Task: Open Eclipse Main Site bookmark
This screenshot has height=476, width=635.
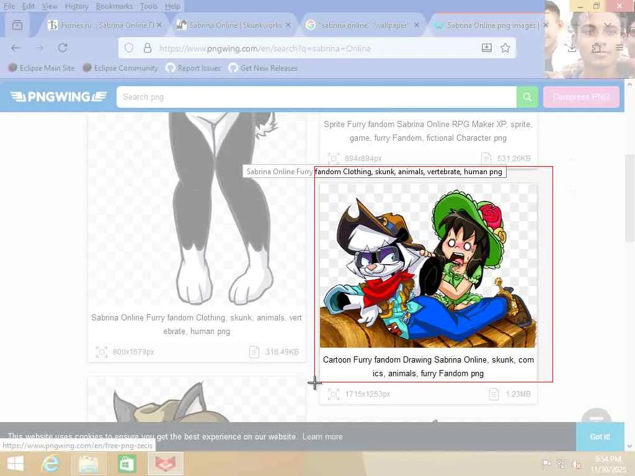Action: [x=42, y=68]
